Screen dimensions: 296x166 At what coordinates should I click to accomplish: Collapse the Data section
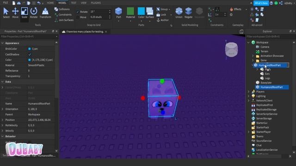click(x=2, y=82)
